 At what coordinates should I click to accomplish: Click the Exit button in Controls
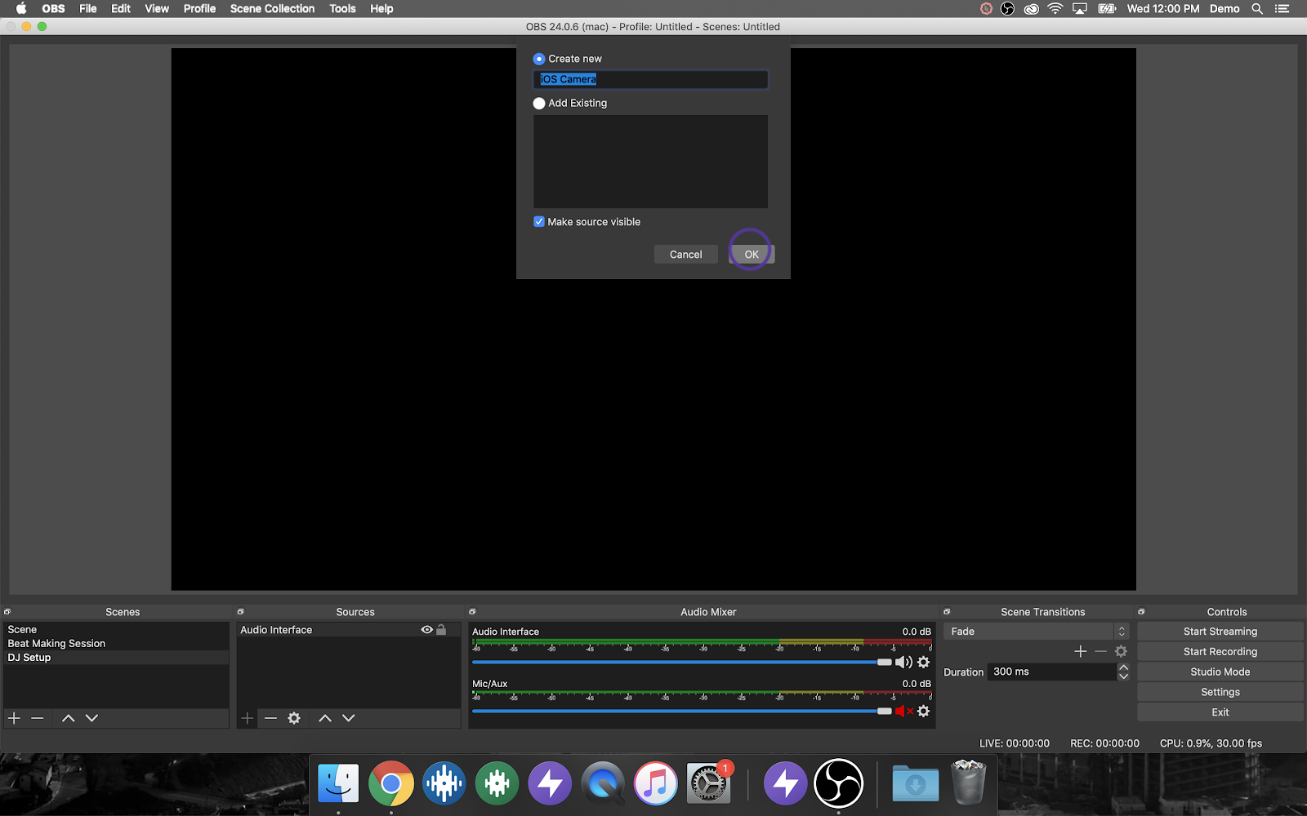(1220, 712)
